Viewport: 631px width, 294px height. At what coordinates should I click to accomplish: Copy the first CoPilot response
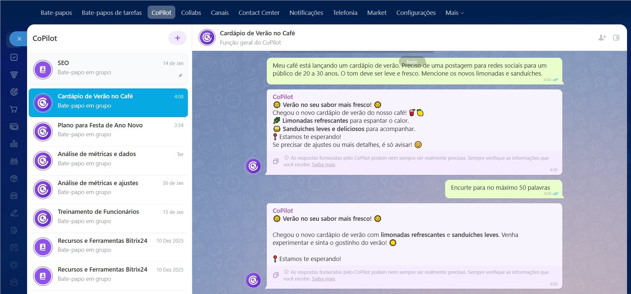coord(276,161)
